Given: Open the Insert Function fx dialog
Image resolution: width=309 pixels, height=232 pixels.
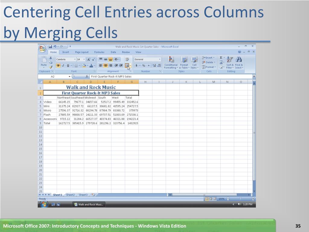Looking at the screenshot, I should pos(87,76).
